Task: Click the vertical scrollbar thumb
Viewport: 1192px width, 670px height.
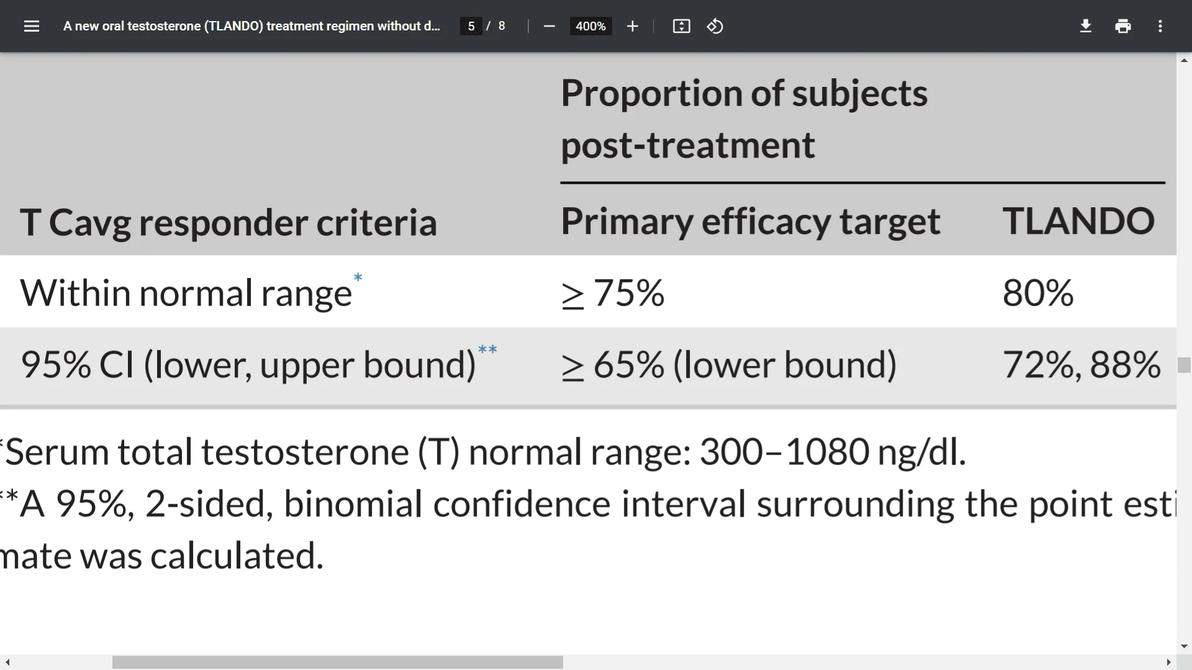Action: 1185,366
